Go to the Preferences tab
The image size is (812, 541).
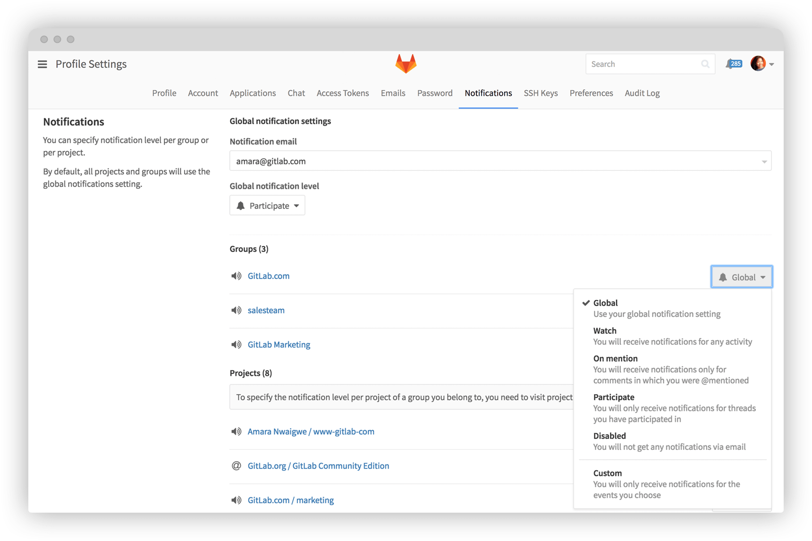[591, 93]
